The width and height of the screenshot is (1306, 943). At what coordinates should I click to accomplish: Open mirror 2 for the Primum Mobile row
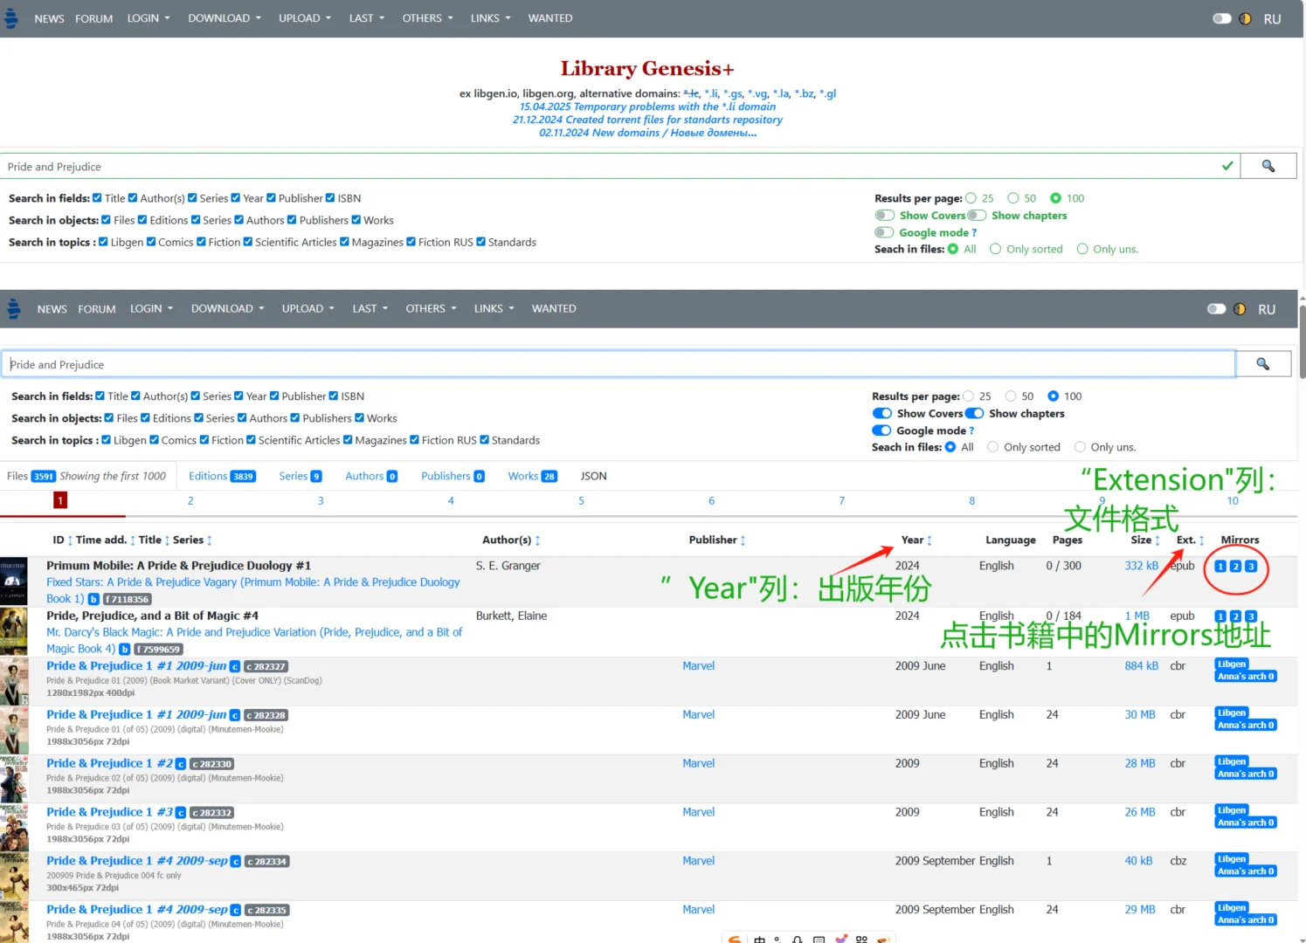pyautogui.click(x=1235, y=567)
